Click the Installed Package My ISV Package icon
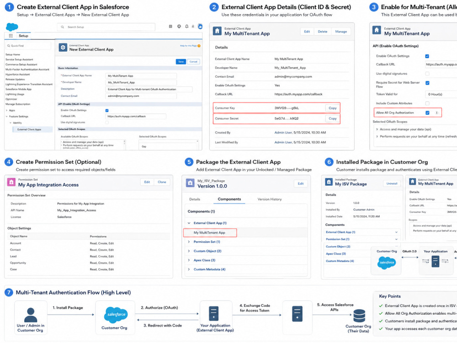 pyautogui.click(x=329, y=182)
